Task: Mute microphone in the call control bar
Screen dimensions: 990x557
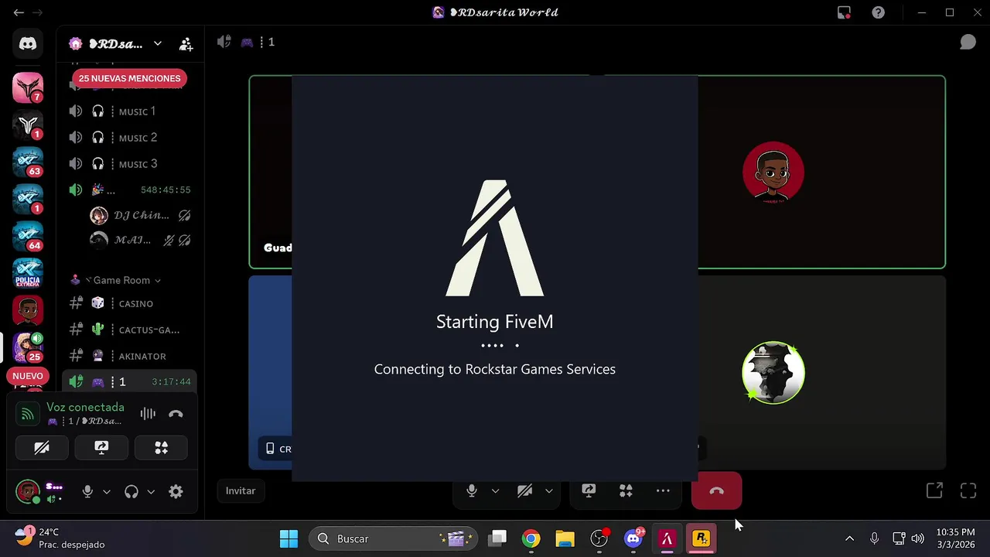Action: click(472, 490)
